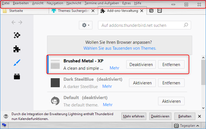Expand the Tagesplan pane
The image size is (206, 129).
(x=187, y=126)
